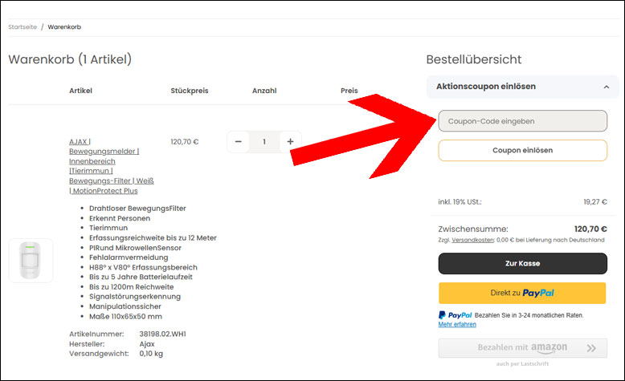
Task: Click 'H88° x V80° Erfassungsbereich' bullet
Action: (x=143, y=268)
